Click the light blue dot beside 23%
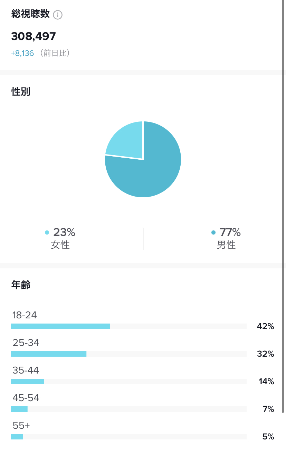The height and width of the screenshot is (456, 286). pyautogui.click(x=47, y=232)
